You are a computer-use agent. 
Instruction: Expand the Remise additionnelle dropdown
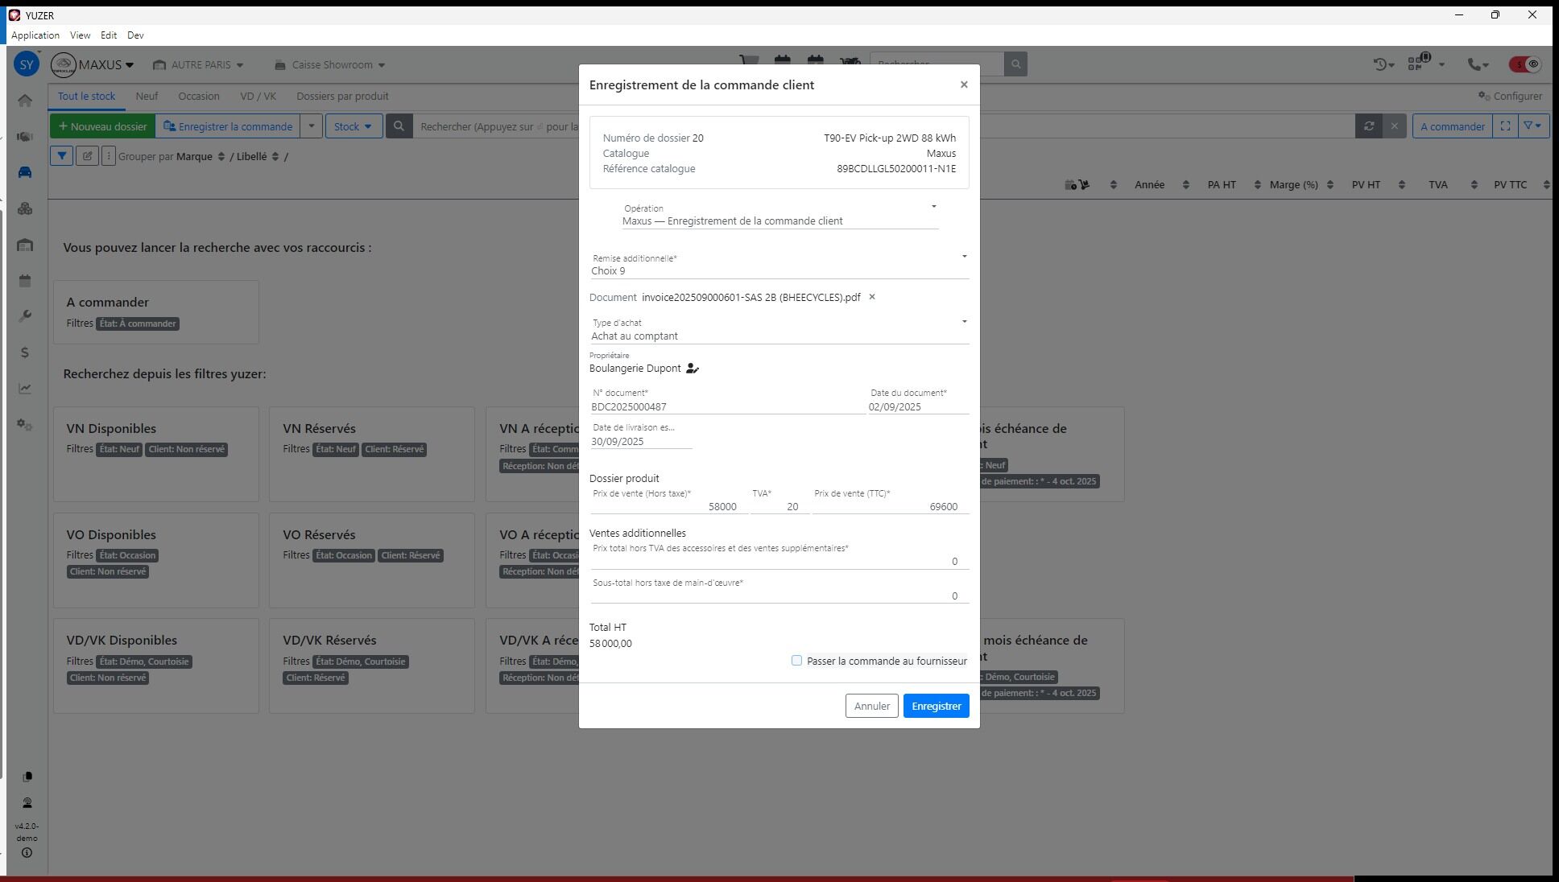[x=963, y=257]
